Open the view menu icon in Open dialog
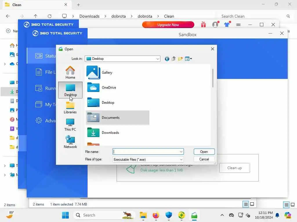297x222 pixels. coord(188,59)
